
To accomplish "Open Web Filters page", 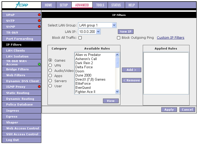I will 22,75.
